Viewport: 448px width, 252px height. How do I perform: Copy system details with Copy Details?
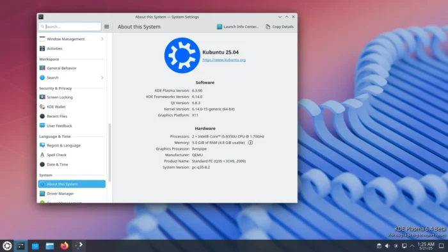[280, 26]
